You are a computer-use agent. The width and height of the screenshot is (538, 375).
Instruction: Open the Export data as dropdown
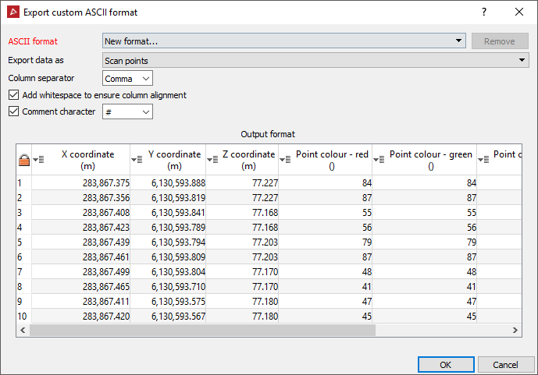click(522, 60)
